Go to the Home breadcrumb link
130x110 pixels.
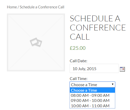pyautogui.click(x=12, y=7)
